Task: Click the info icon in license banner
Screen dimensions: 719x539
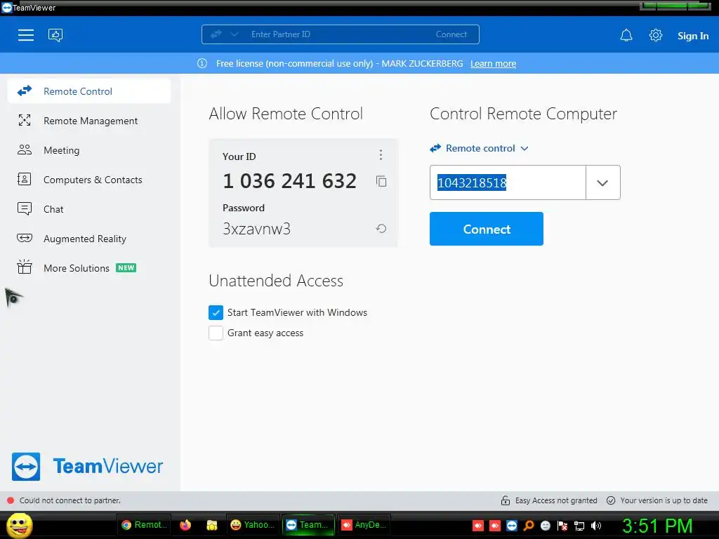Action: click(202, 63)
